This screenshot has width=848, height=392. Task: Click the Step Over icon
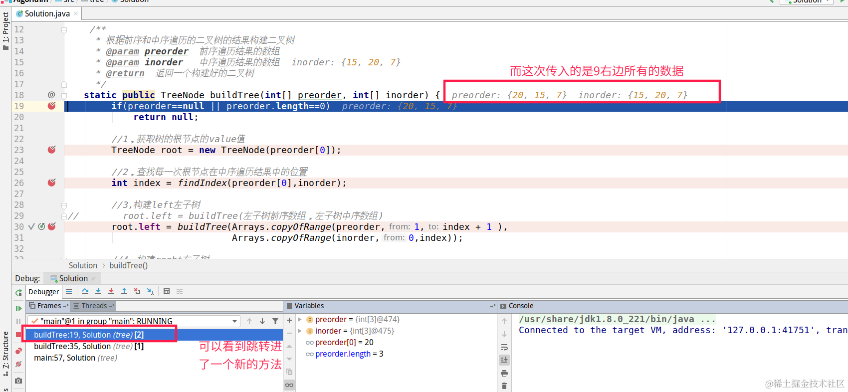pos(85,292)
